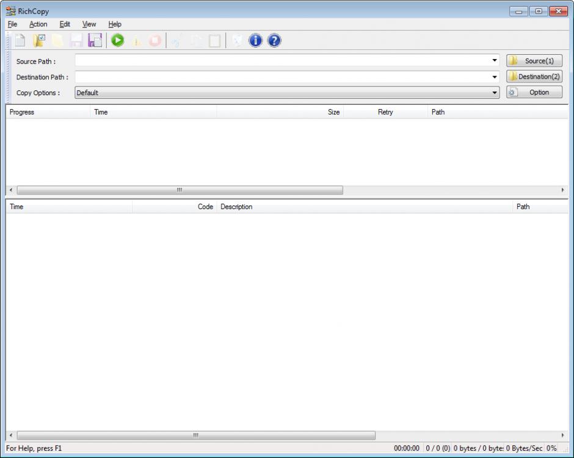574x458 pixels.
Task: Click the 0% progress status entry
Action: (x=551, y=448)
